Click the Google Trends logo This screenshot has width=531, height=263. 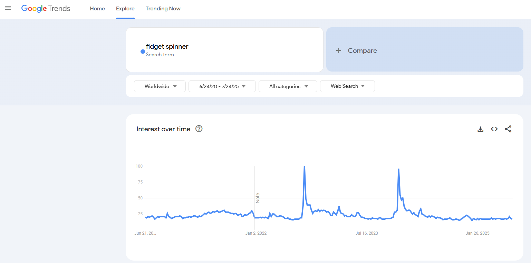click(x=46, y=9)
